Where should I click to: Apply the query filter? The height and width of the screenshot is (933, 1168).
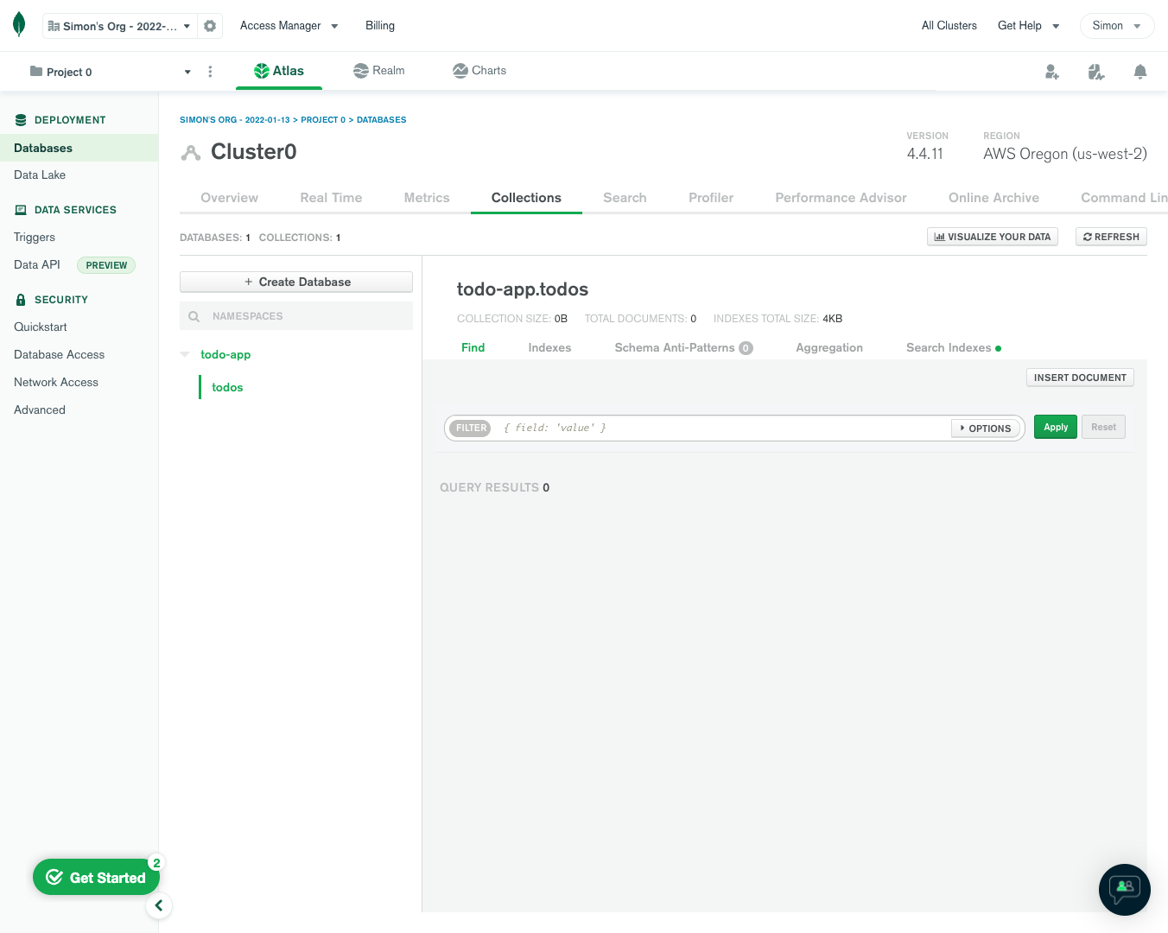1056,428
